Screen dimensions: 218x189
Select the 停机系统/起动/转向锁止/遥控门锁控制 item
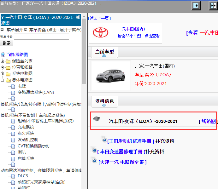pyautogui.click(x=41, y=105)
